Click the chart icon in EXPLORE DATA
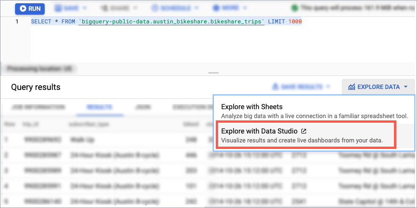 click(351, 87)
